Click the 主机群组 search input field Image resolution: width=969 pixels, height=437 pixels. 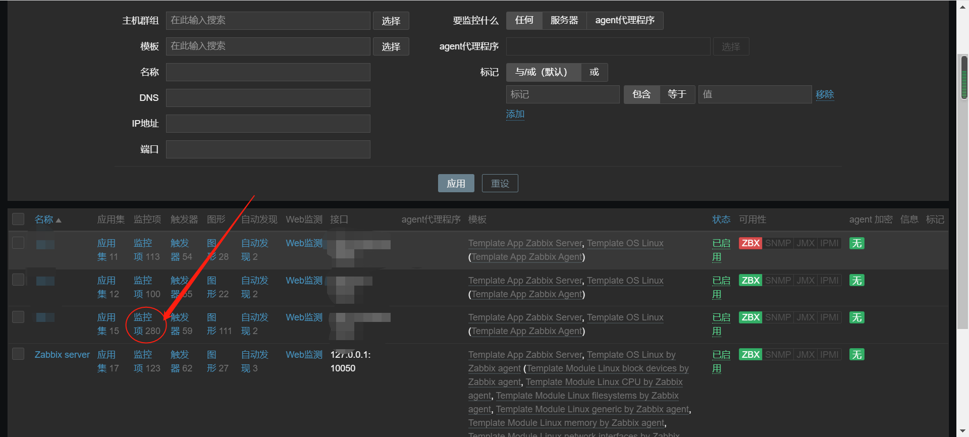point(268,21)
